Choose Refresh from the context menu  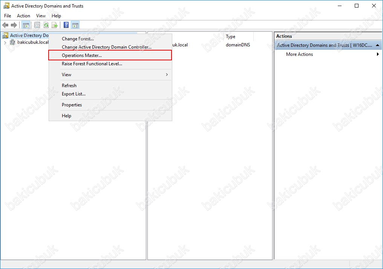point(110,86)
